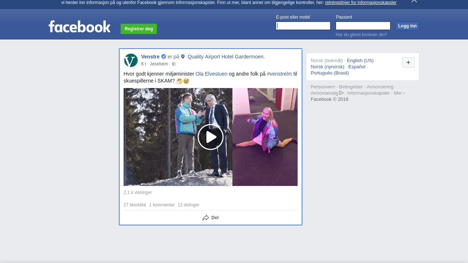Open the Personvern footer link

tap(323, 87)
